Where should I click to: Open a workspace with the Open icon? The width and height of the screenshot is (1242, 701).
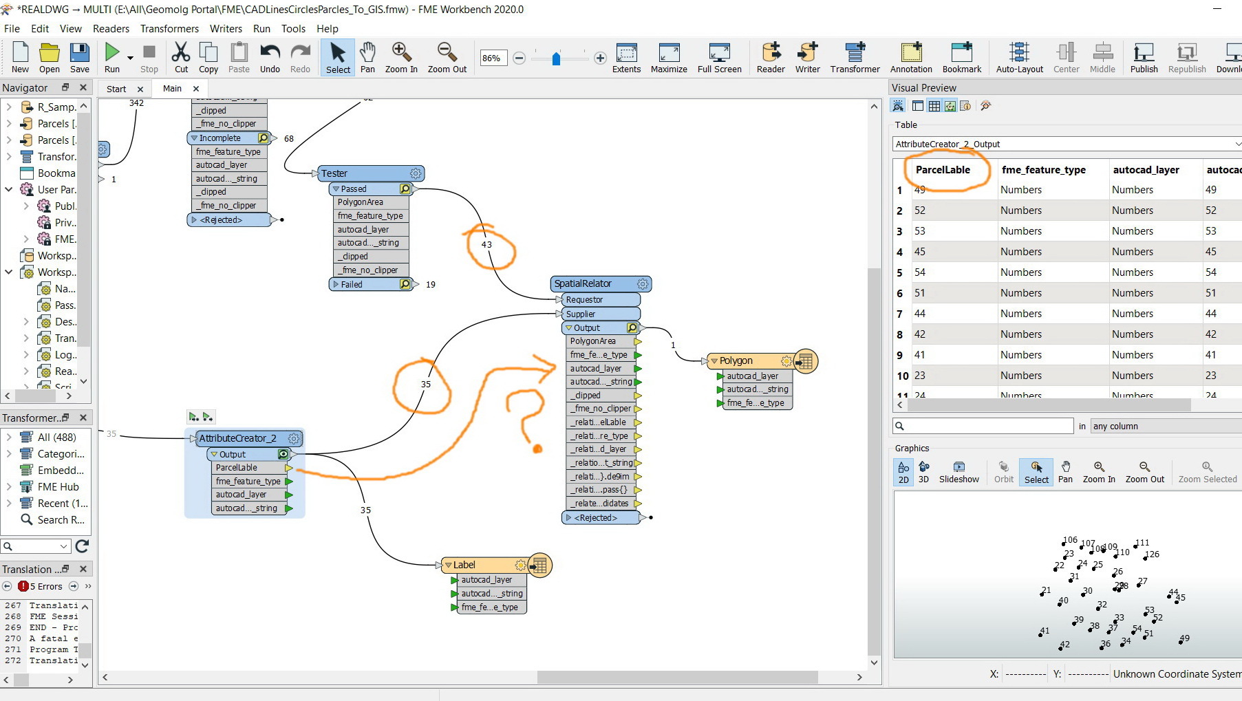(49, 58)
